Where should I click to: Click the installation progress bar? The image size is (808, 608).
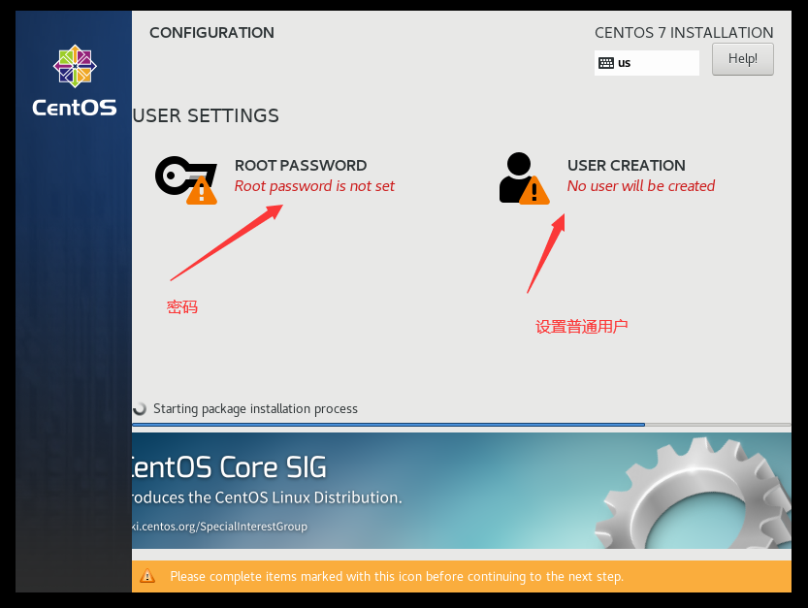[x=461, y=425]
